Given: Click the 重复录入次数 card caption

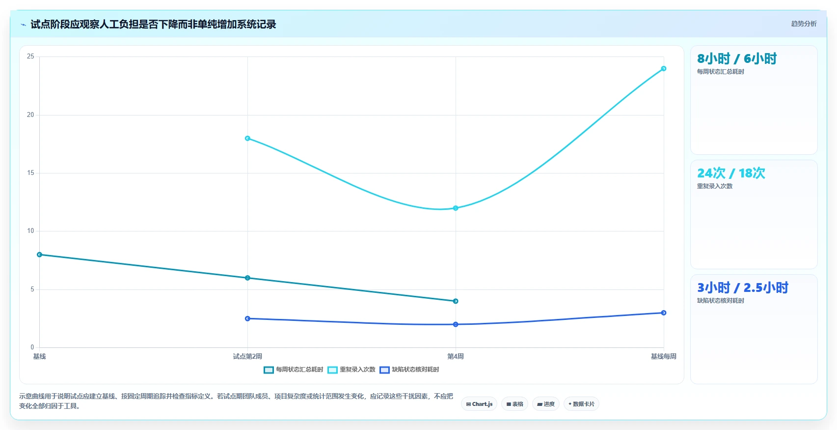Looking at the screenshot, I should tap(715, 186).
